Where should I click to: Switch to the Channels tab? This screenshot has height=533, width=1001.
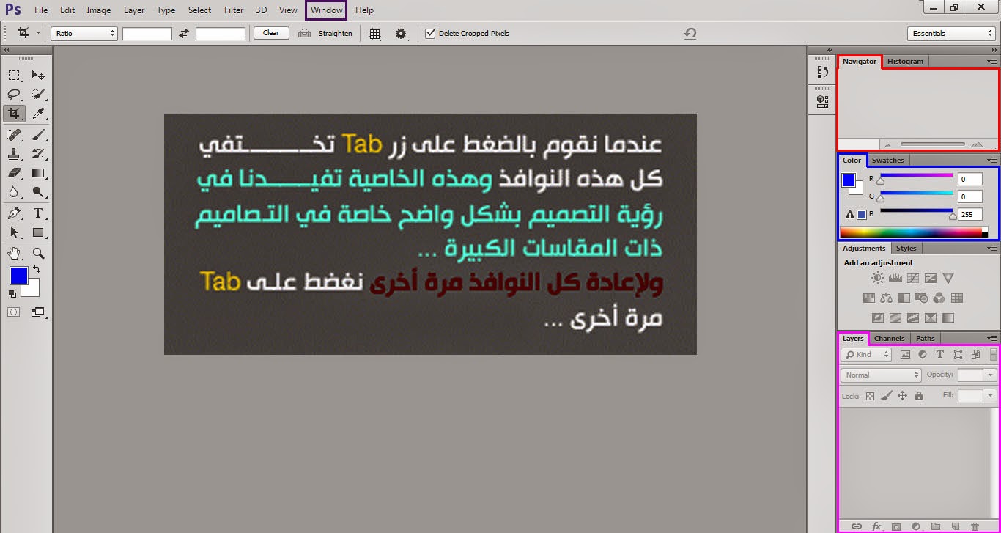coord(889,338)
